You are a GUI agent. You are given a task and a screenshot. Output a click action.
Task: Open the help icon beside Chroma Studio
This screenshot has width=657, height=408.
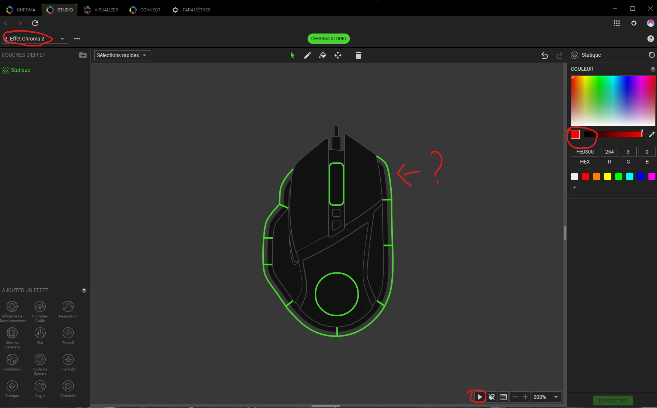[x=651, y=39]
